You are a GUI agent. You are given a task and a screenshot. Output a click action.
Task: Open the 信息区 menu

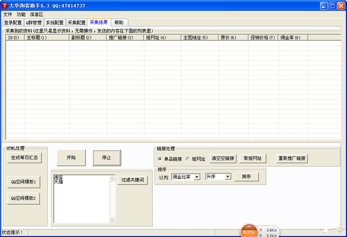pyautogui.click(x=37, y=14)
